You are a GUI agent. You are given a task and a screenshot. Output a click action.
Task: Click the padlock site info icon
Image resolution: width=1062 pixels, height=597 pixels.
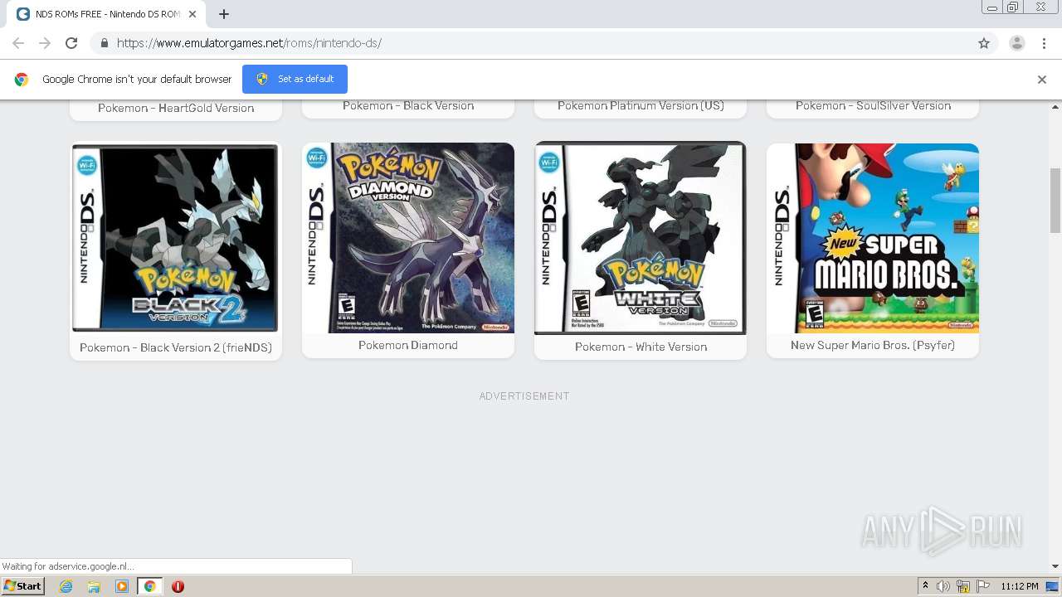tap(104, 43)
